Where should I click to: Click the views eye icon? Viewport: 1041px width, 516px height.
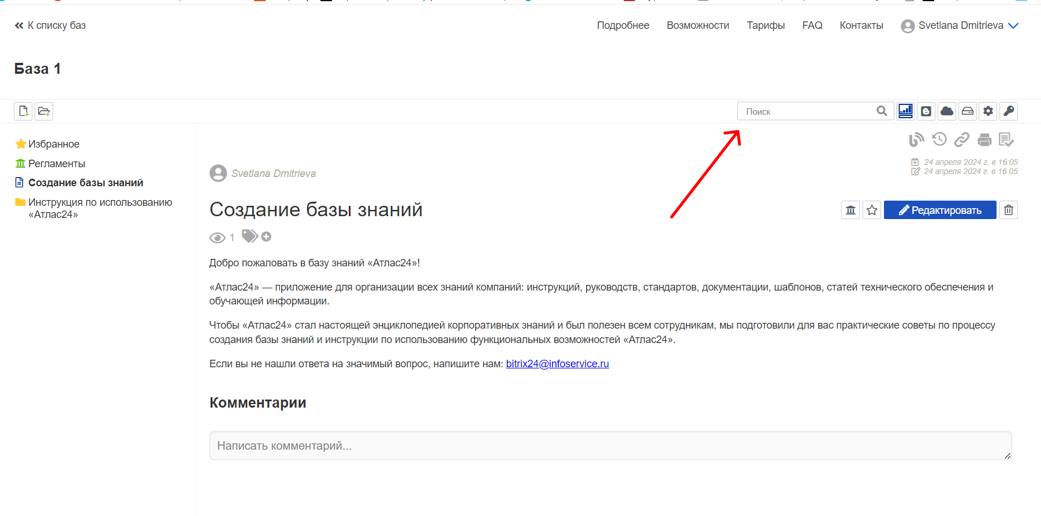[217, 238]
